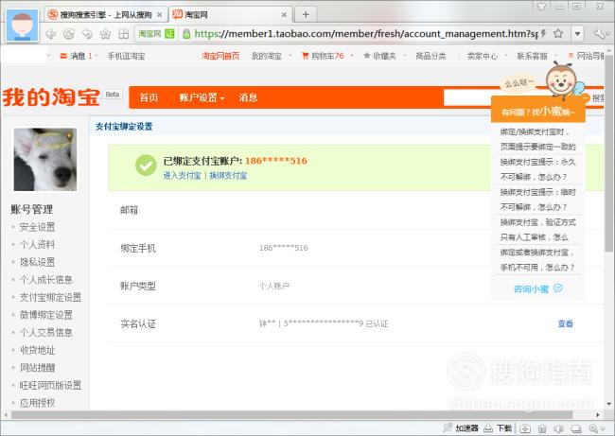
Task: Expand the 联系客服 menu
Action: pyautogui.click(x=533, y=56)
